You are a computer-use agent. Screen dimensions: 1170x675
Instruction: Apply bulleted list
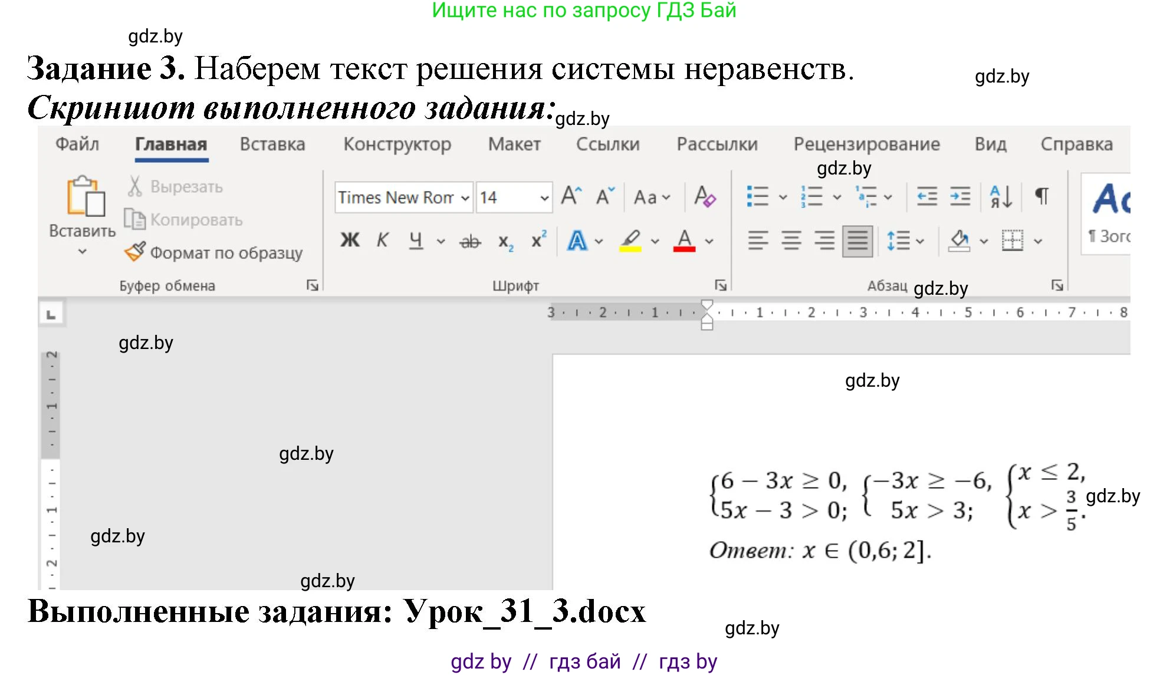point(757,196)
